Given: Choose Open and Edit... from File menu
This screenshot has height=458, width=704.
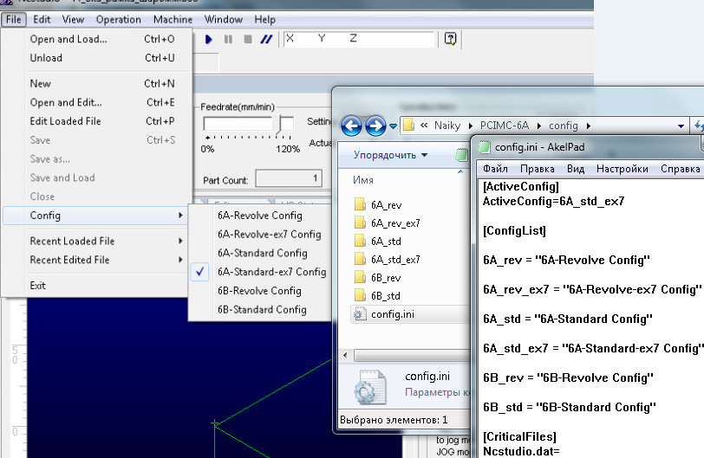Looking at the screenshot, I should click(96, 103).
